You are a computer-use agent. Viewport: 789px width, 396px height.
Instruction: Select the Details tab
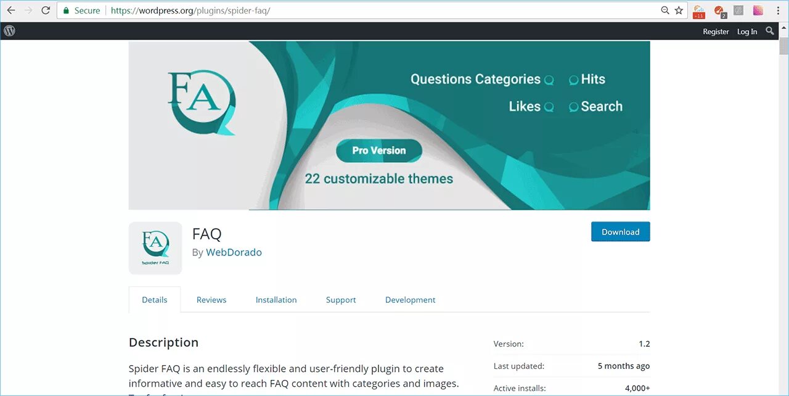155,300
